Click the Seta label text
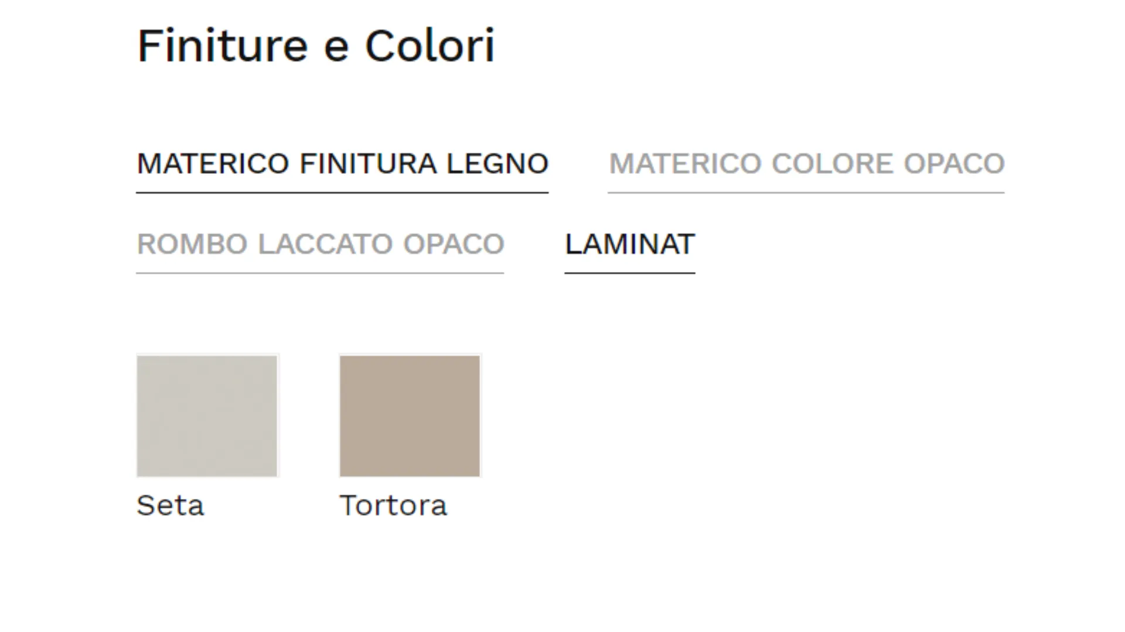 click(170, 505)
